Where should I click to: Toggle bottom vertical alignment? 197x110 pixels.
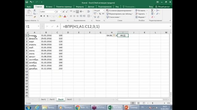pos(77,12)
